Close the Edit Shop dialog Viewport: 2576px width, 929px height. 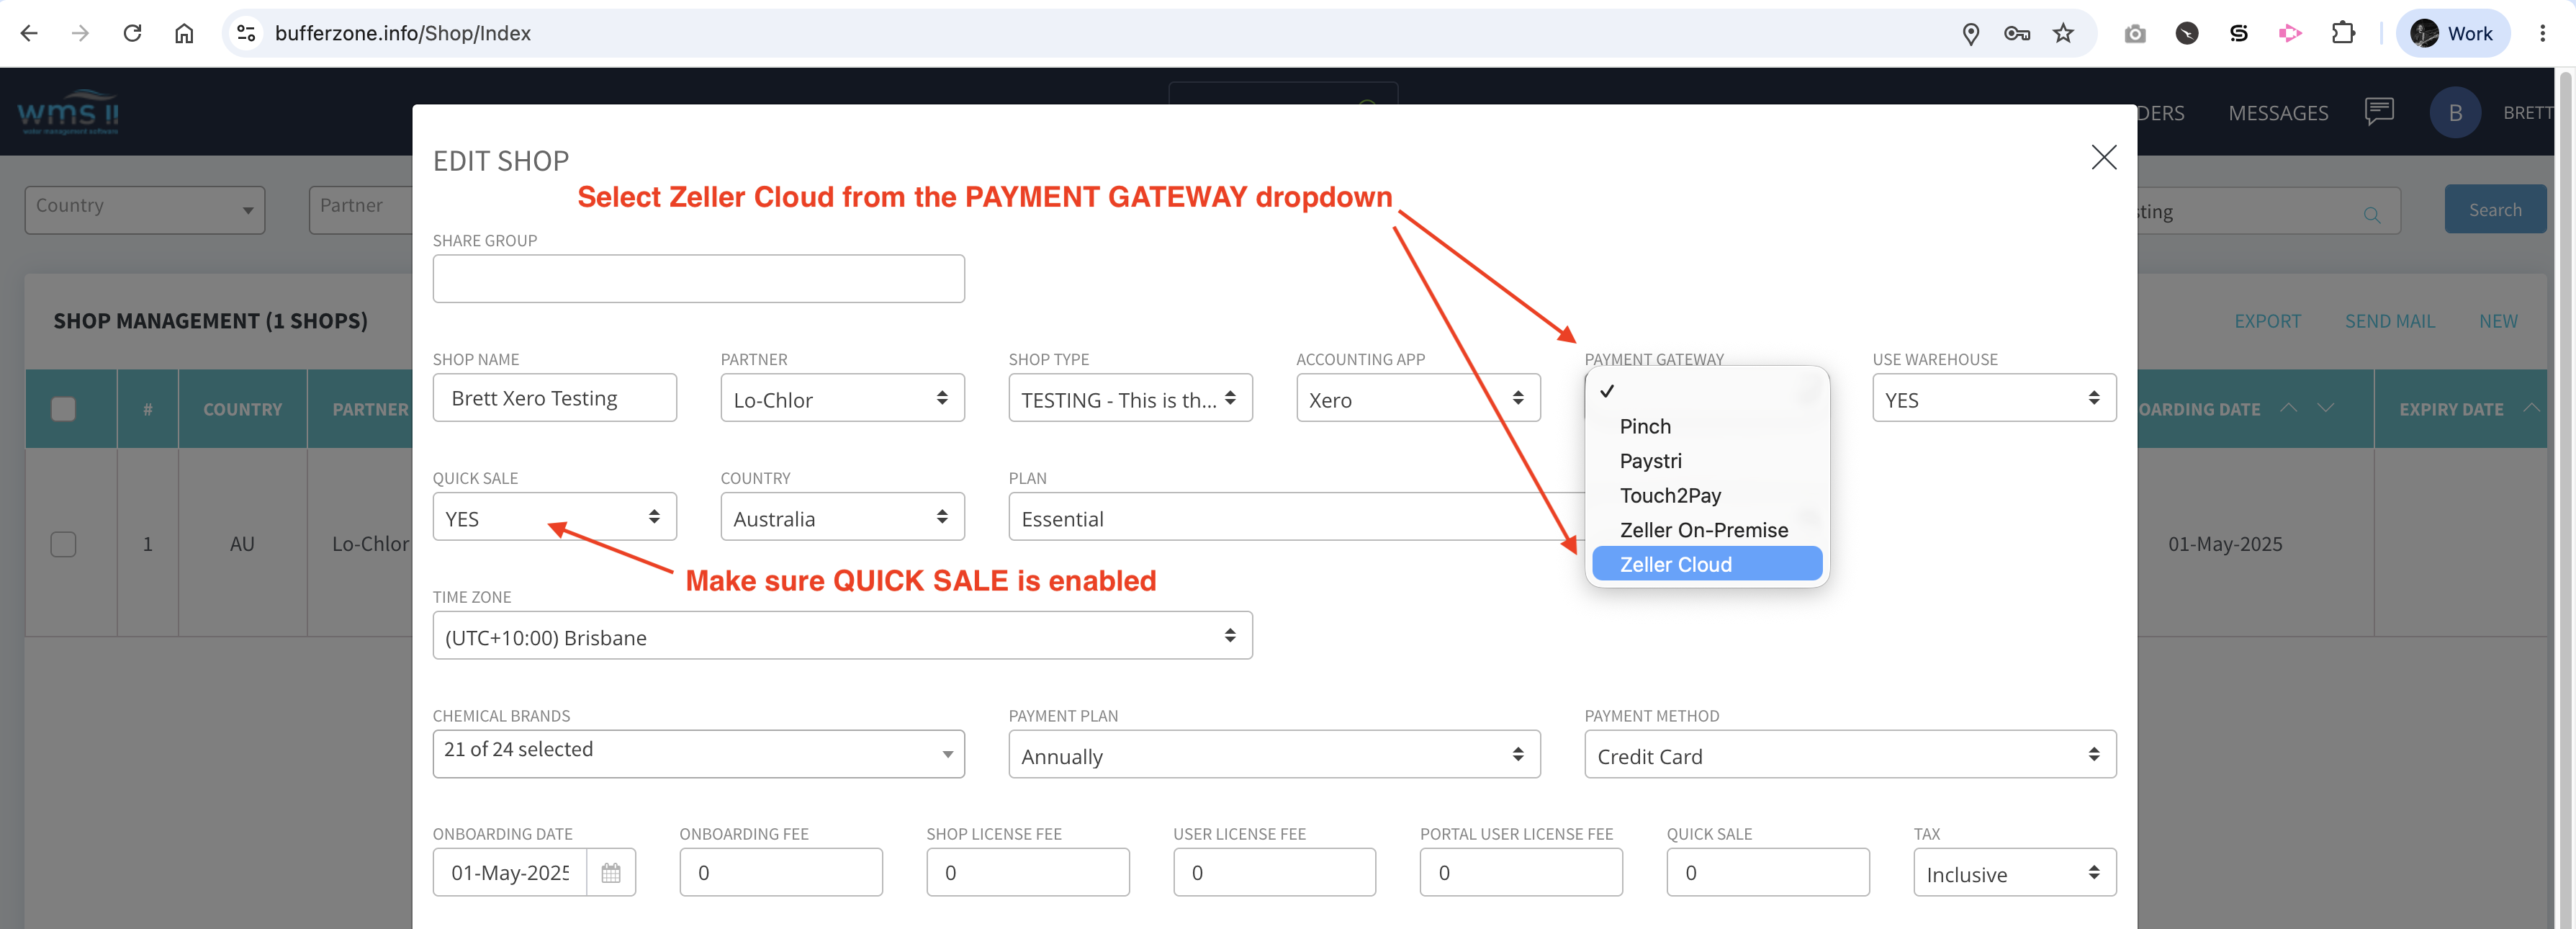(2104, 157)
